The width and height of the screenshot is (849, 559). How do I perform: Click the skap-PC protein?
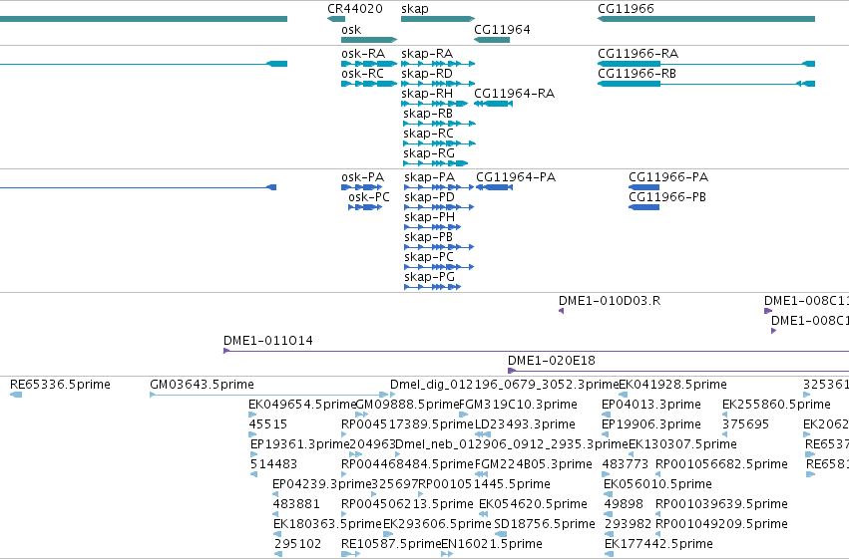pyautogui.click(x=439, y=267)
